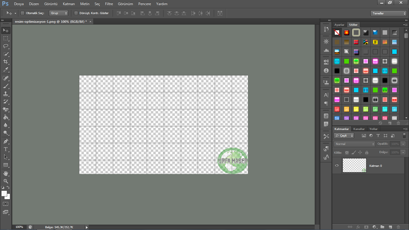Activate the Horizontal Type tool
The image size is (409, 230).
click(6, 149)
